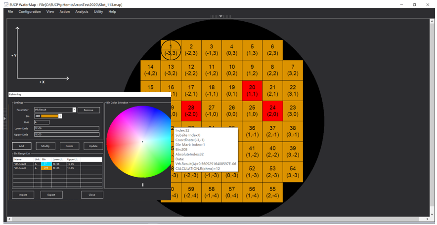Click the horizontal scrollbar right arrow
This screenshot has width=437, height=225.
coord(427,219)
